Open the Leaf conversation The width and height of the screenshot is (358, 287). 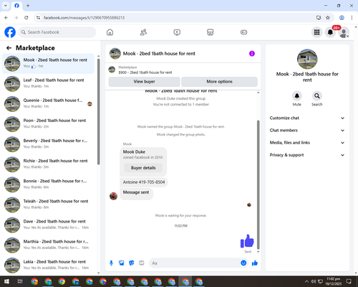pyautogui.click(x=48, y=84)
